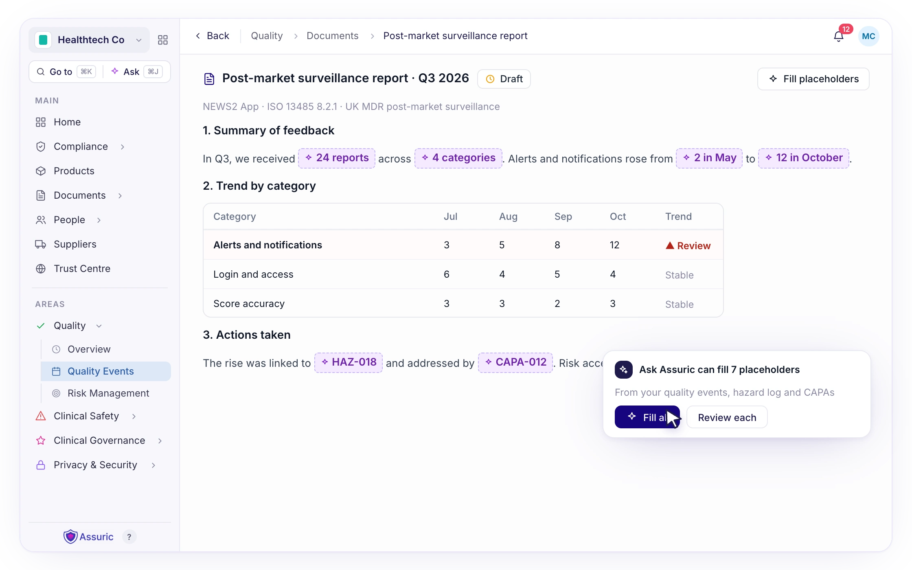Open the help question mark icon
Viewport: 912px width, 570px height.
[x=129, y=537]
